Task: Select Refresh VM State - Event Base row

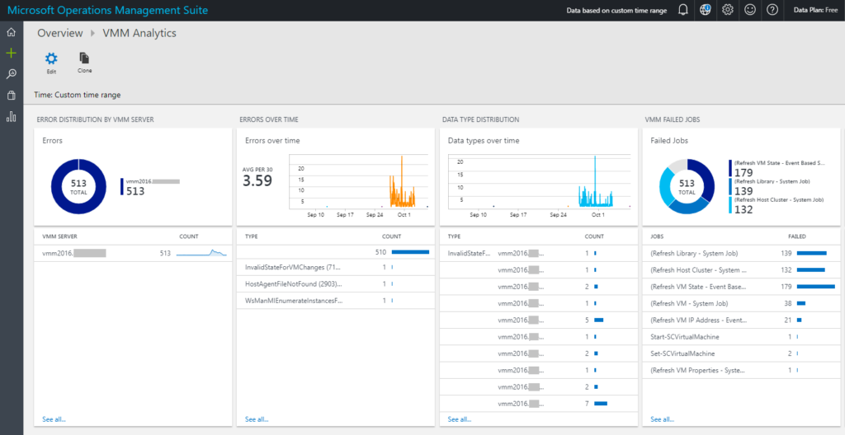Action: [x=742, y=287]
